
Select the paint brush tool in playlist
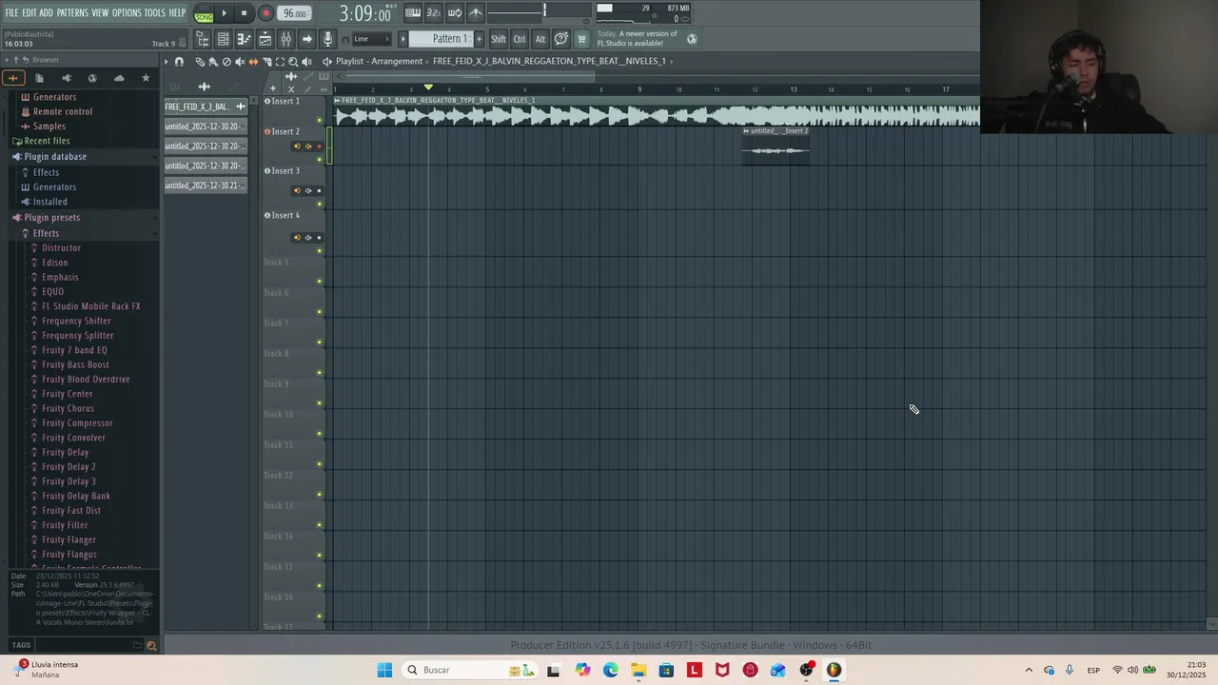213,62
